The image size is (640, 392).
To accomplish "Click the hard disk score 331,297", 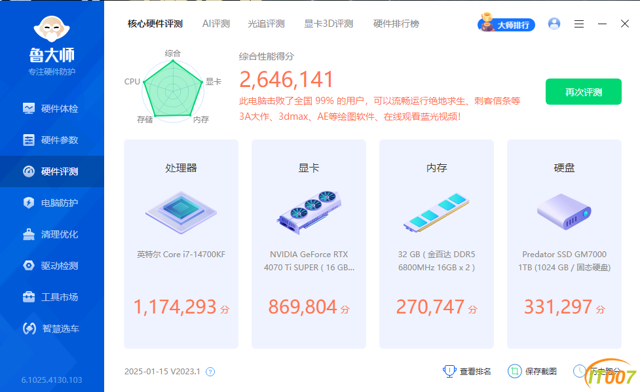I will point(558,307).
